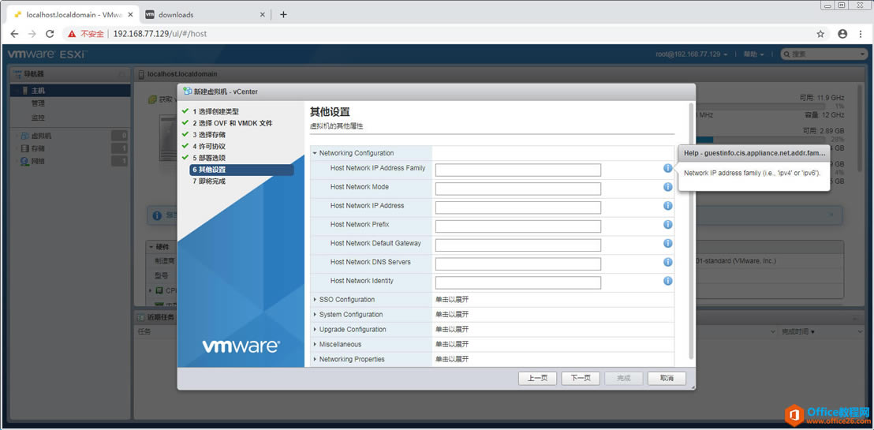The height and width of the screenshot is (430, 874).
Task: Click the dialog vertical scrollbar
Action: click(x=691, y=231)
